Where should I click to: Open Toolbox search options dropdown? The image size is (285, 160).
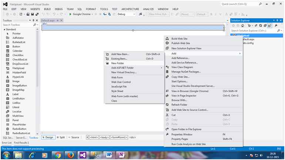38,25
